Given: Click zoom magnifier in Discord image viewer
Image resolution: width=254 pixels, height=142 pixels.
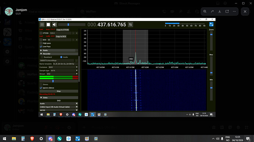Looking at the screenshot, I should click(205, 11).
